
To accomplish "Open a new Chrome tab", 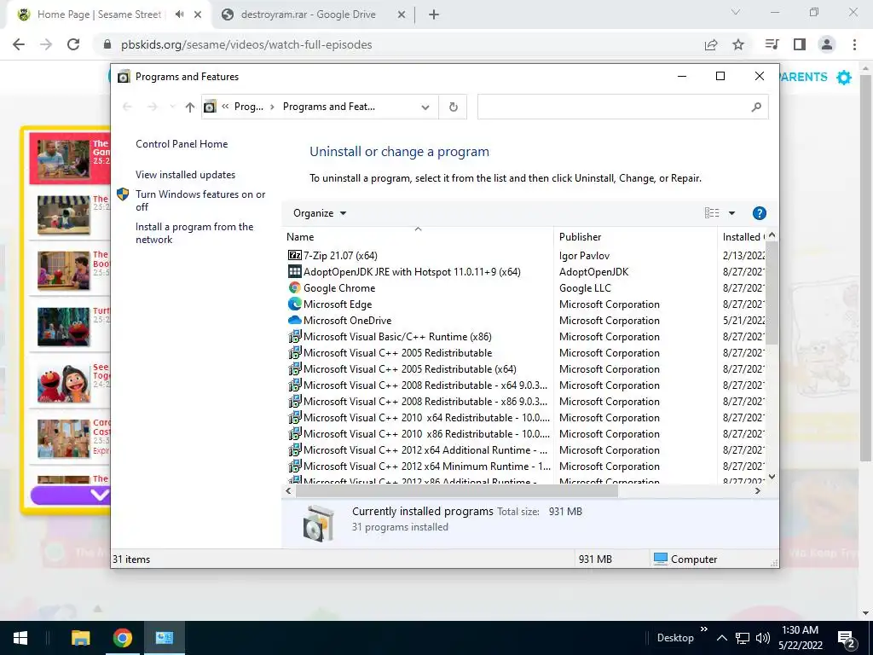I will click(434, 14).
